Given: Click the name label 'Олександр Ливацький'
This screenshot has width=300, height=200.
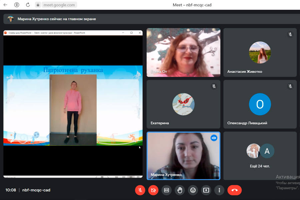Looking at the screenshot, I should click(247, 123).
